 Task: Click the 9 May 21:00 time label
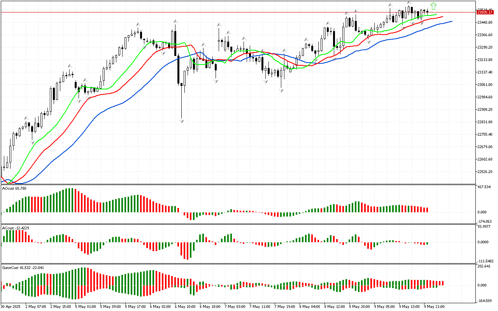pos(434,306)
